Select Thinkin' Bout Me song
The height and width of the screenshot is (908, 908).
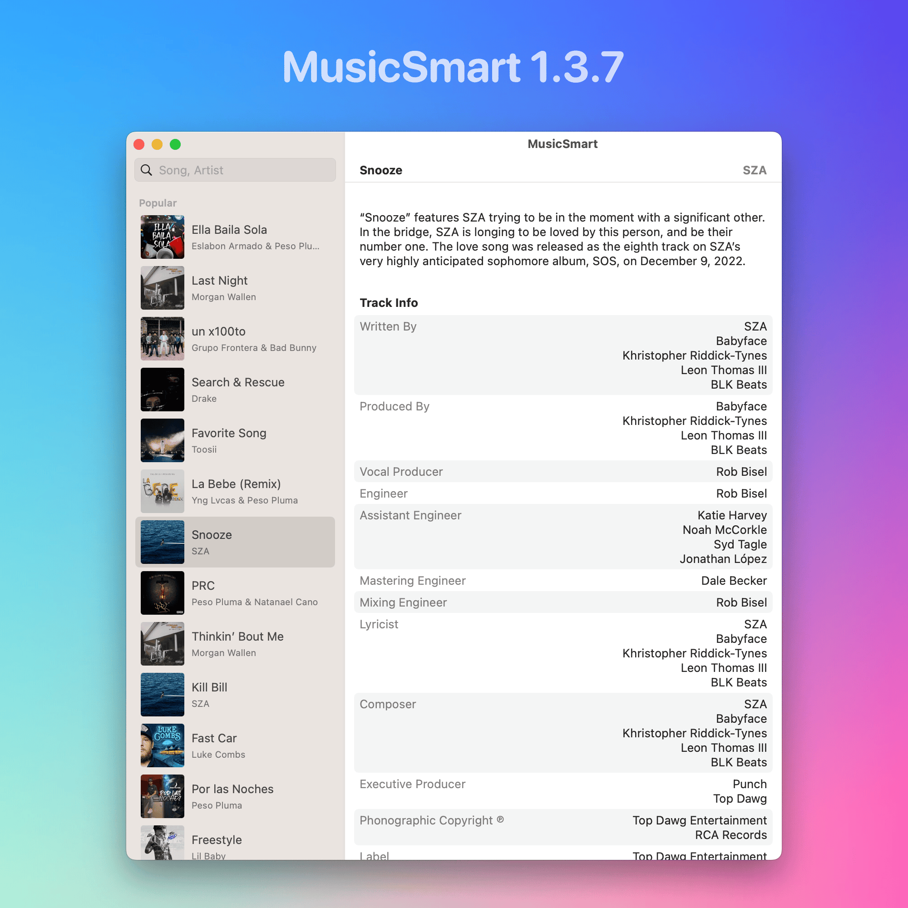pyautogui.click(x=235, y=644)
